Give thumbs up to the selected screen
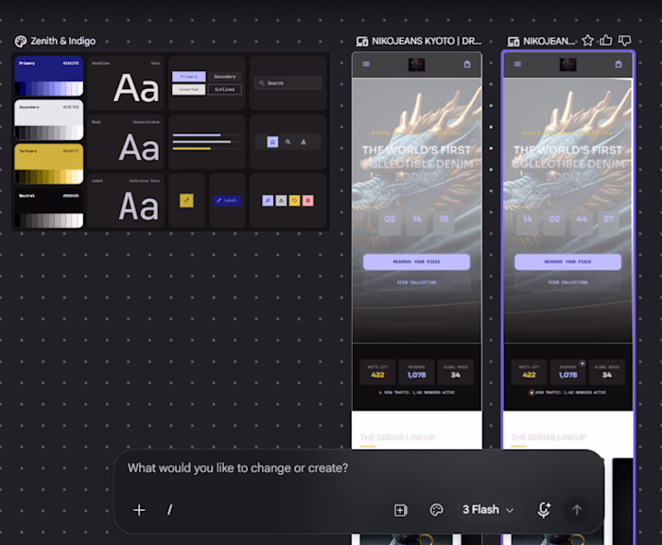 pyautogui.click(x=606, y=41)
